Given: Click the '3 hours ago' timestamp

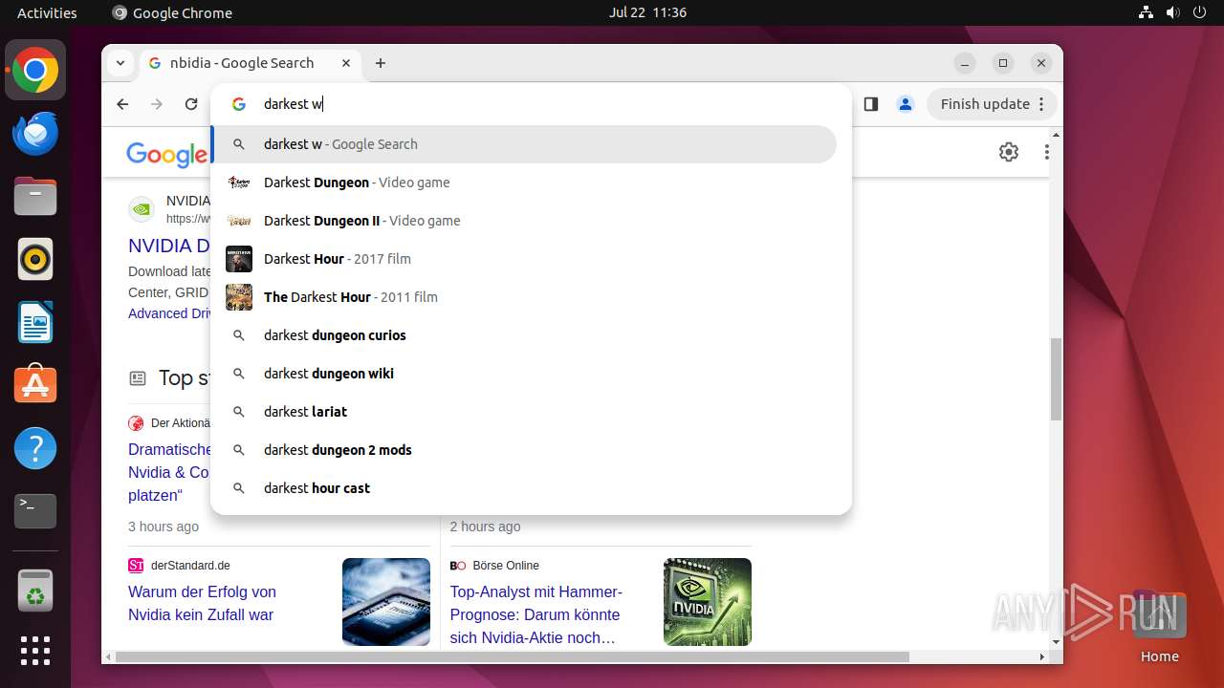Looking at the screenshot, I should pyautogui.click(x=164, y=527).
